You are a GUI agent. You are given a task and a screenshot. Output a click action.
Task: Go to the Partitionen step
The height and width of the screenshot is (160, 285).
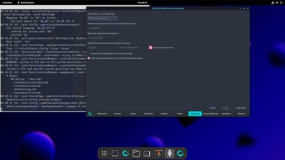149,114
